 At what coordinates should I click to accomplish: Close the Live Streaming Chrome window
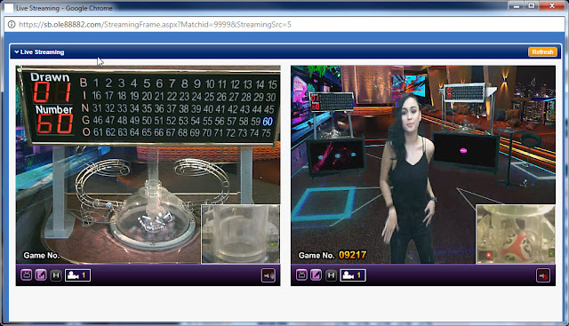point(552,6)
